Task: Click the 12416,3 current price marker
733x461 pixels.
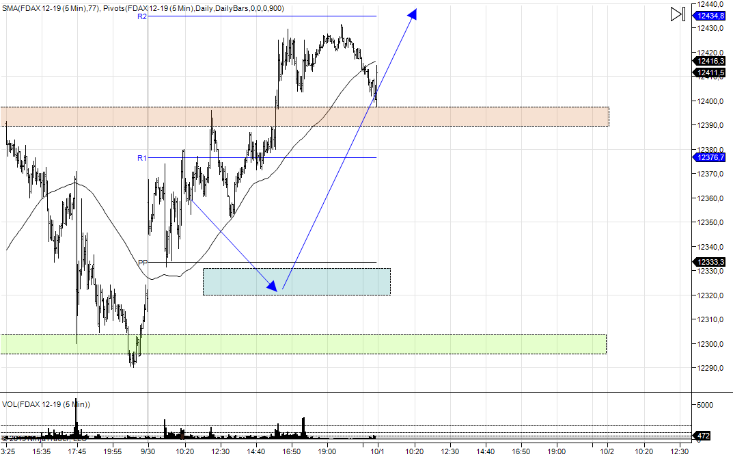Action: tap(712, 61)
